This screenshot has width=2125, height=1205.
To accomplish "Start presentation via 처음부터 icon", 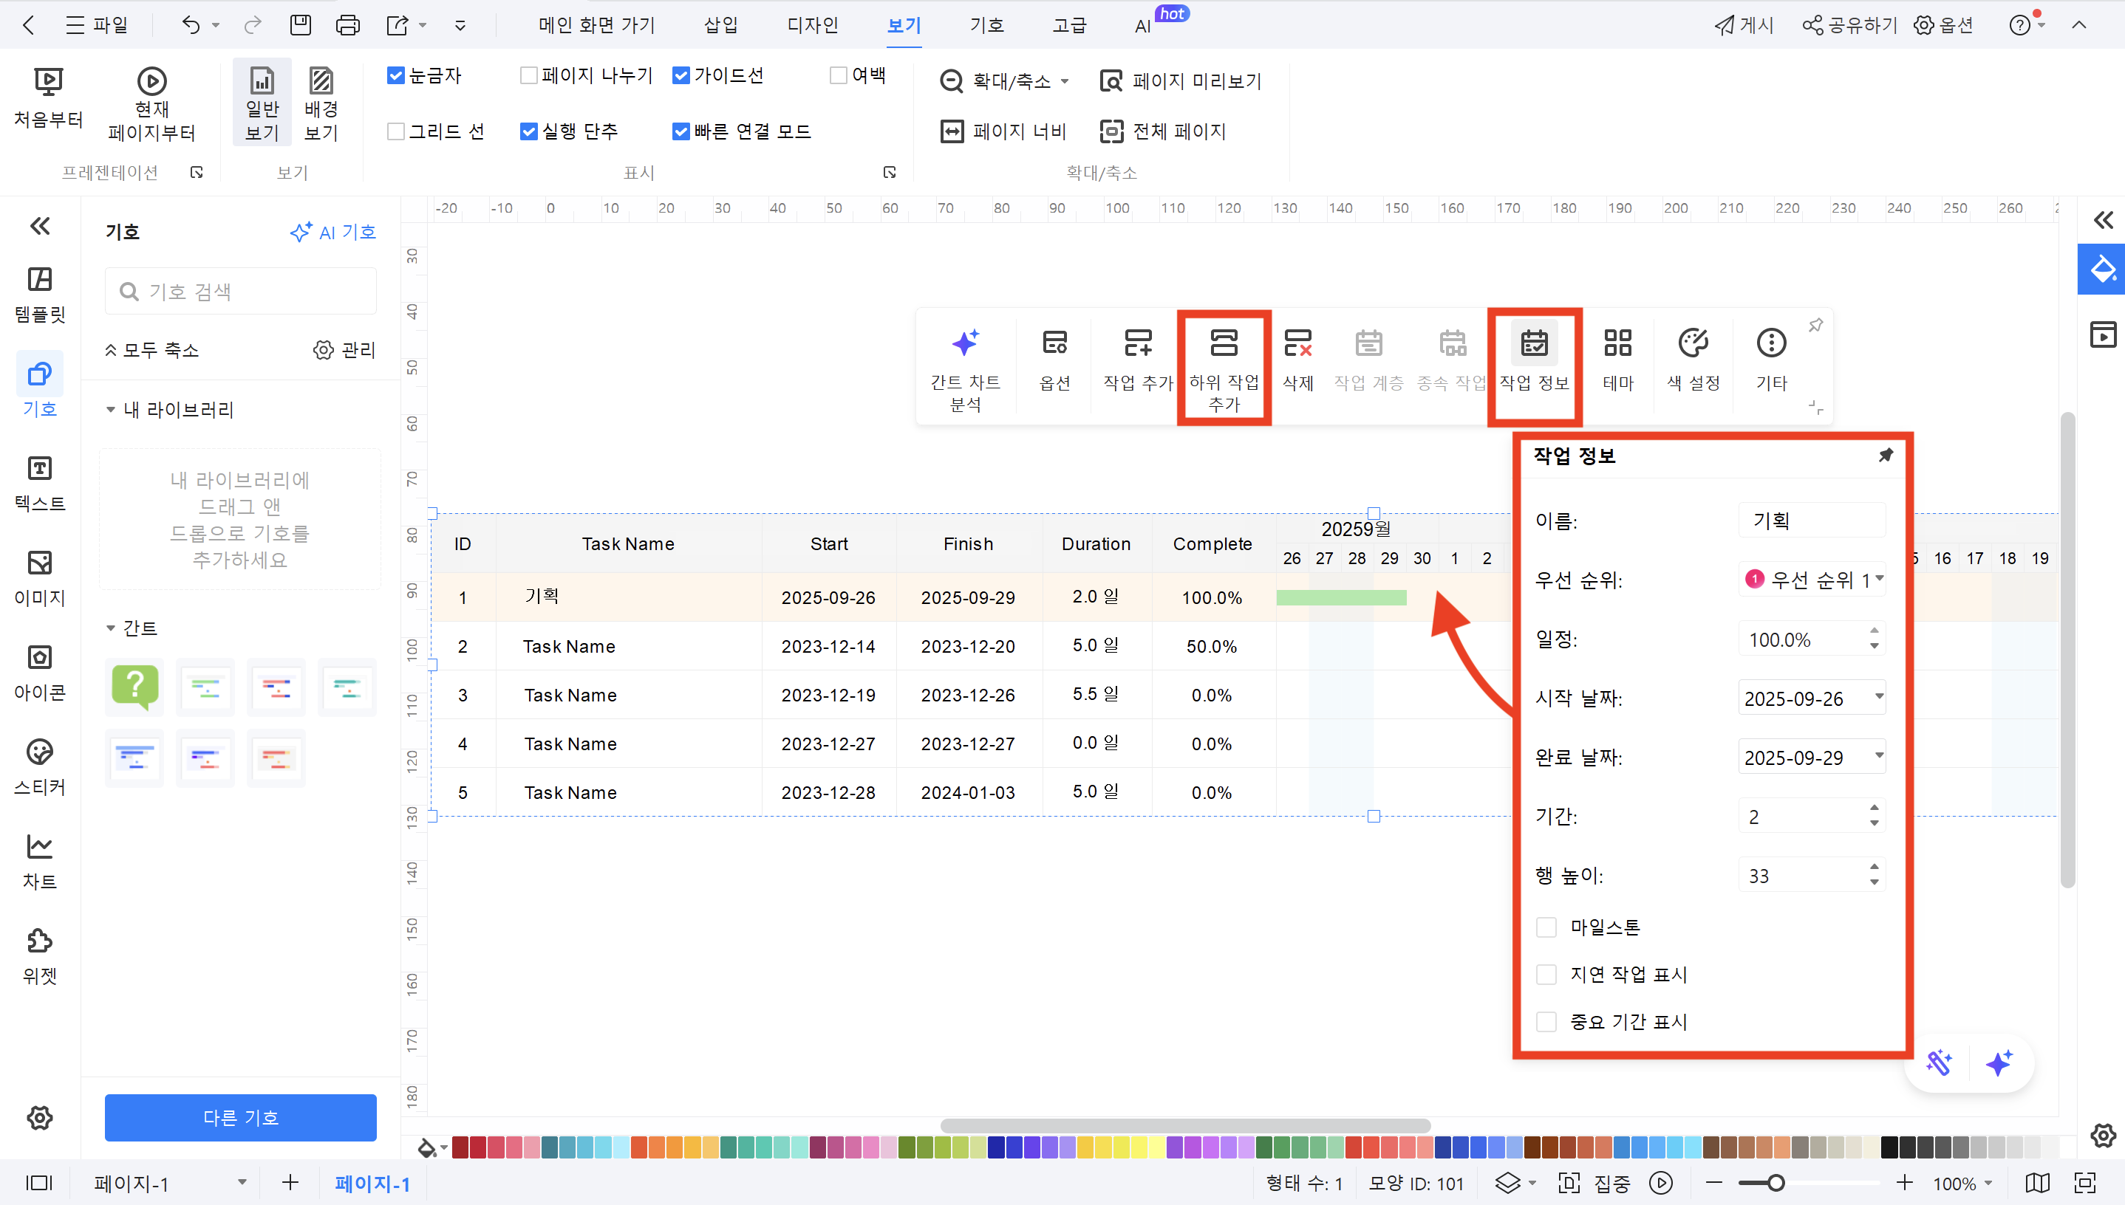I will (48, 97).
